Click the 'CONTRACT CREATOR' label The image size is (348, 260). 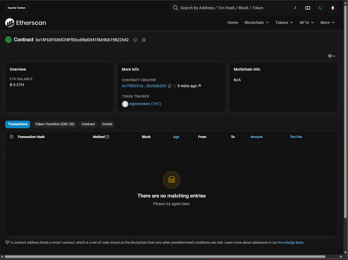click(x=139, y=80)
